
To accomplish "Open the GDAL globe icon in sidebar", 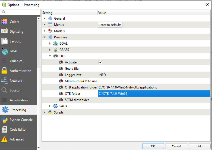I will click(x=5, y=51).
